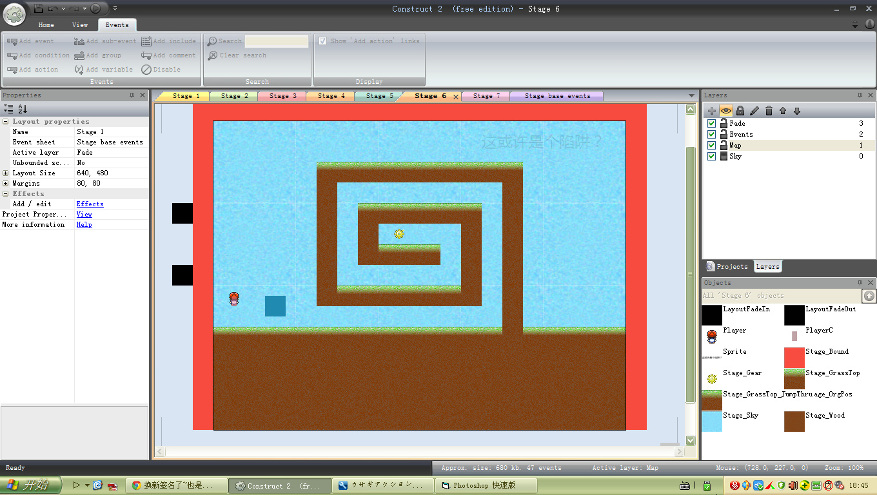This screenshot has width=877, height=495.
Task: Click inside the ribbon Search input field
Action: (x=277, y=41)
